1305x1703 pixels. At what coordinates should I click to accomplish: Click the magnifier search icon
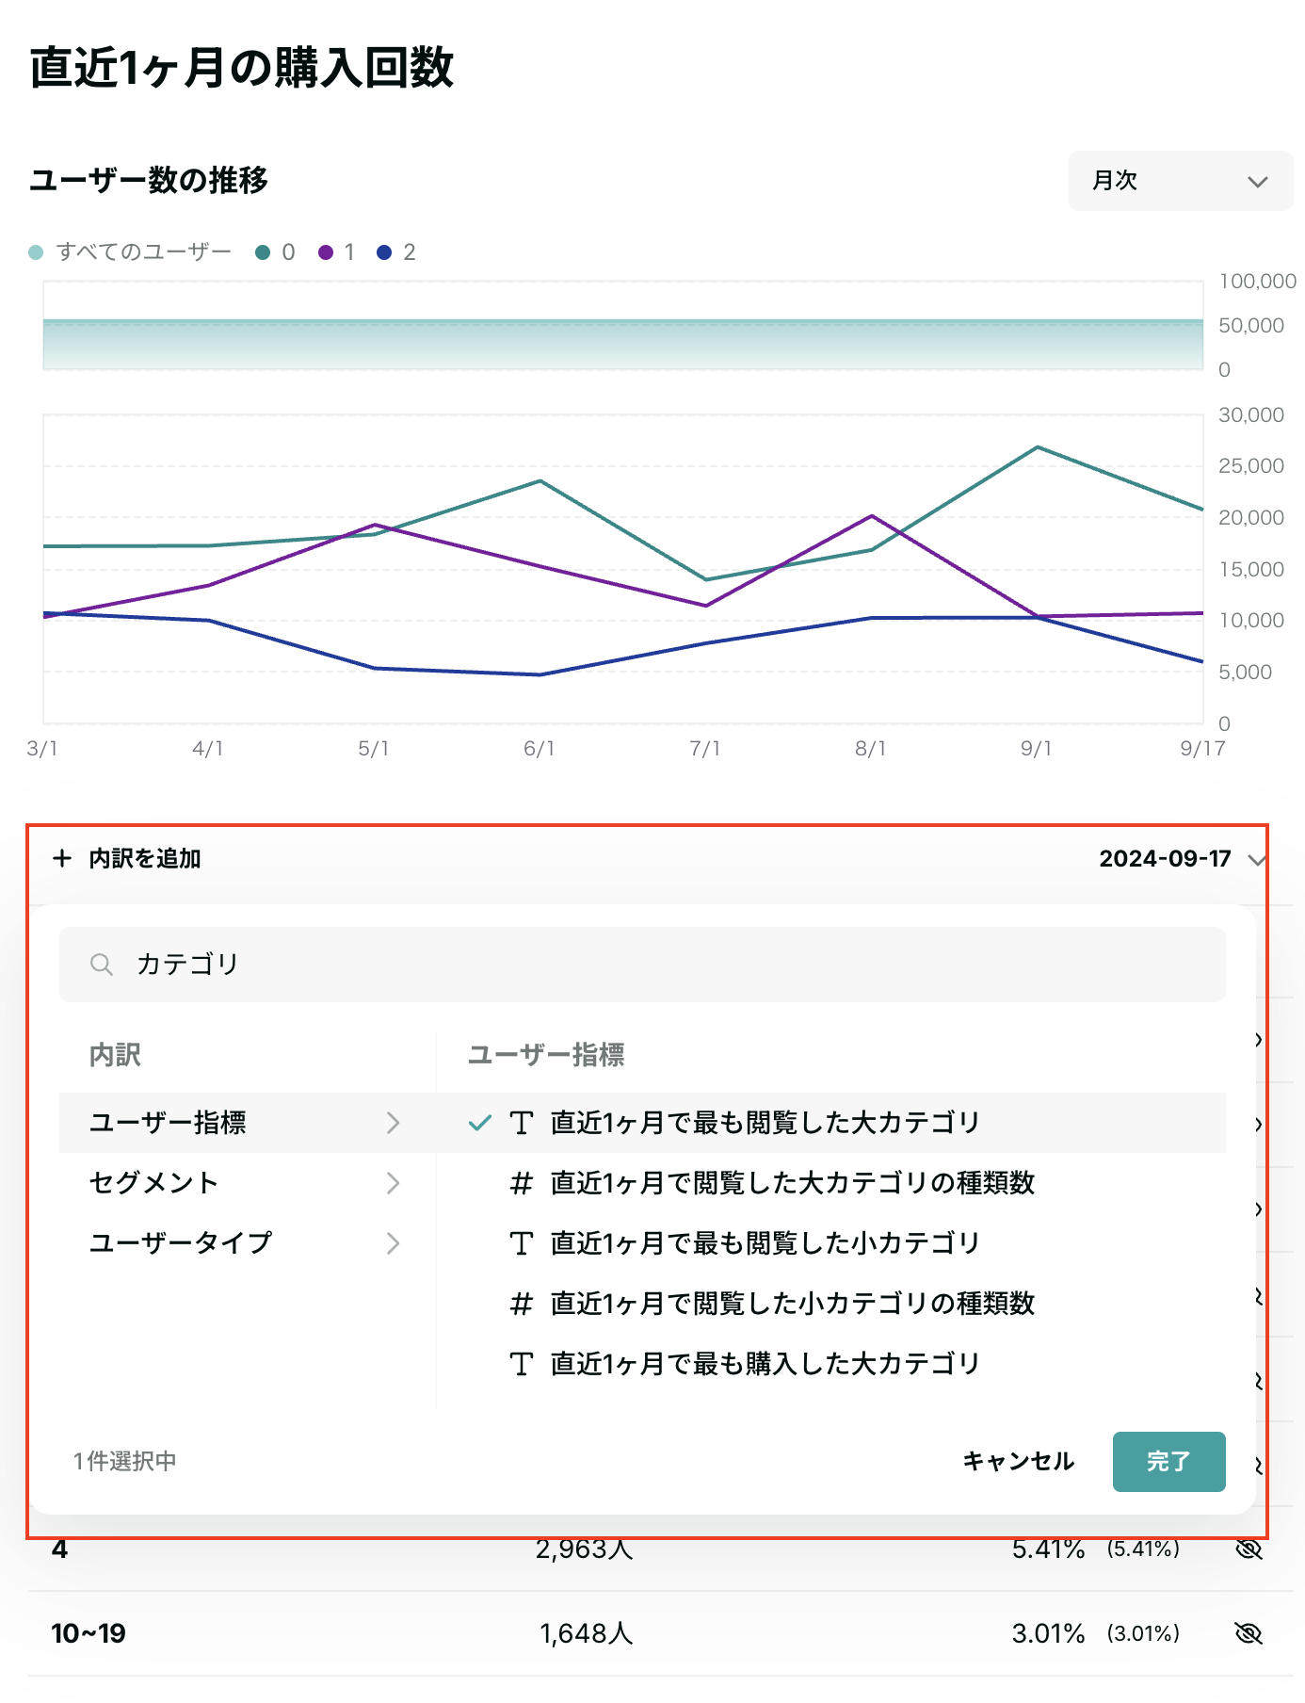102,965
